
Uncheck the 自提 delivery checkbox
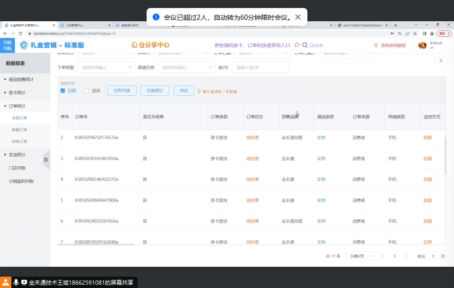coord(62,91)
